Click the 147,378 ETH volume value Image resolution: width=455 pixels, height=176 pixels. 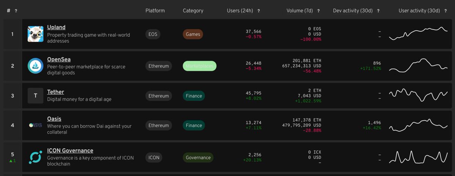click(x=307, y=120)
